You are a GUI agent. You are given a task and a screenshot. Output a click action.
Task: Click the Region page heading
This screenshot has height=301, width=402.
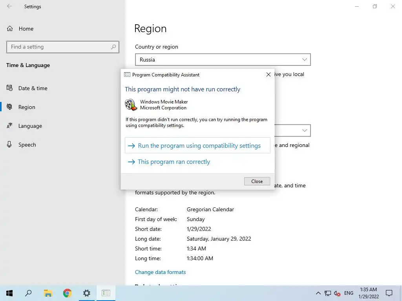pos(150,29)
